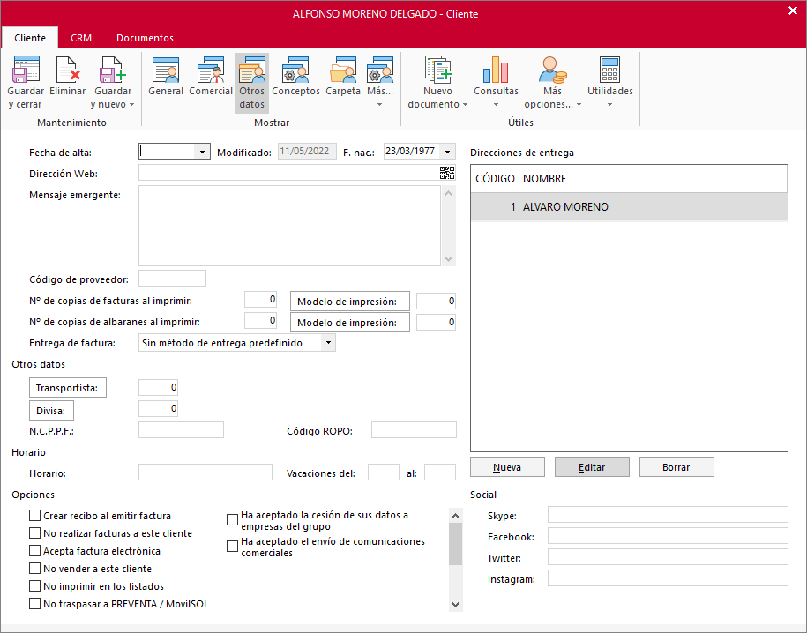Viewport: 807px width, 633px height.
Task: Enable Crear recibo al emitir factura
Action: (x=35, y=516)
